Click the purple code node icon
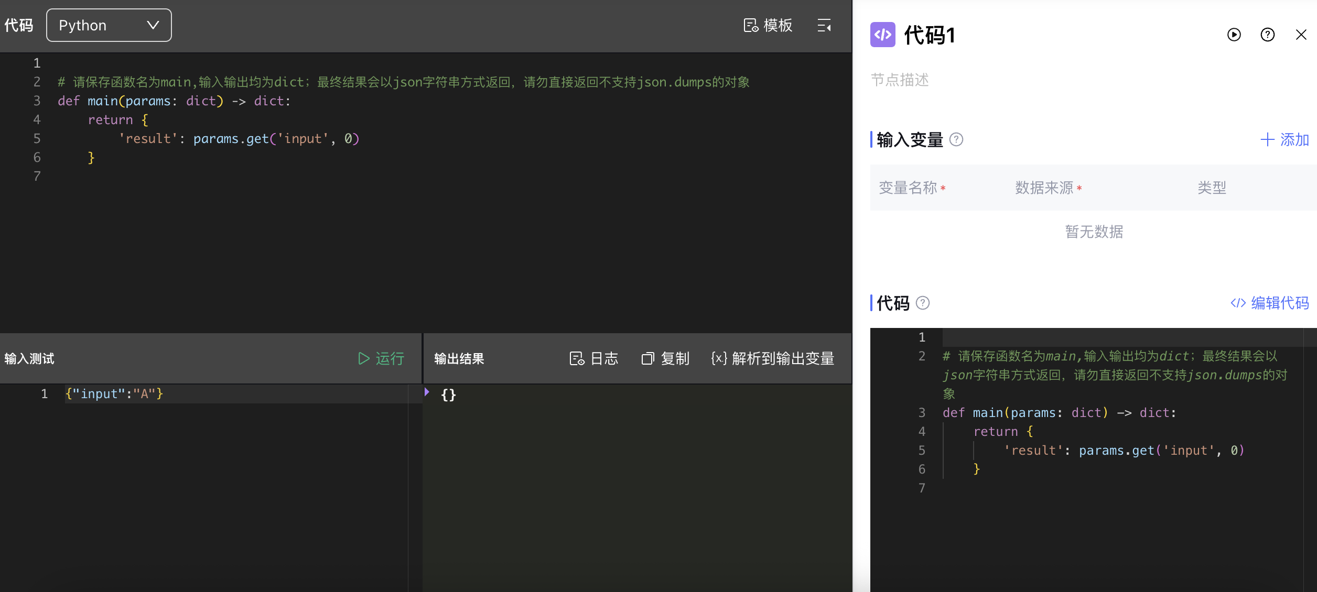This screenshot has height=592, width=1317. [883, 35]
